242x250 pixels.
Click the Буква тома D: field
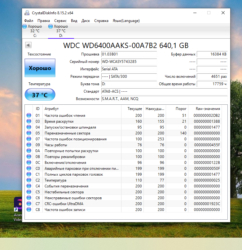click(129, 84)
